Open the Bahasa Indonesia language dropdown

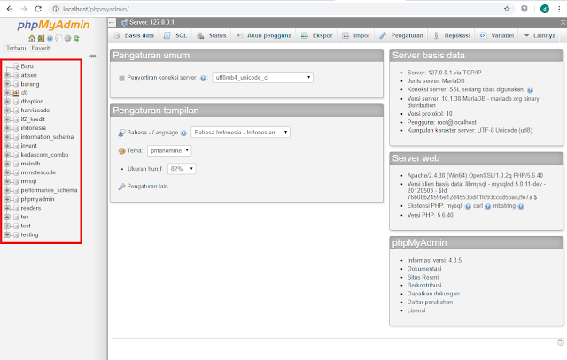[240, 133]
